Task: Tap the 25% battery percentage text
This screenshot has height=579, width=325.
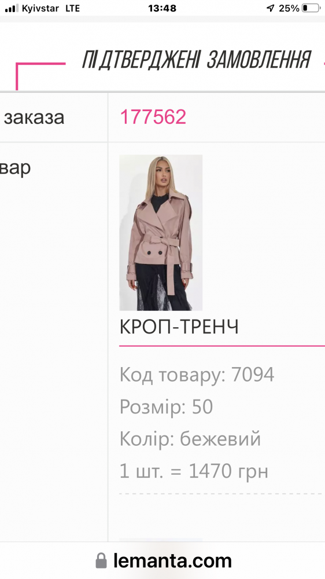Action: 289,8
